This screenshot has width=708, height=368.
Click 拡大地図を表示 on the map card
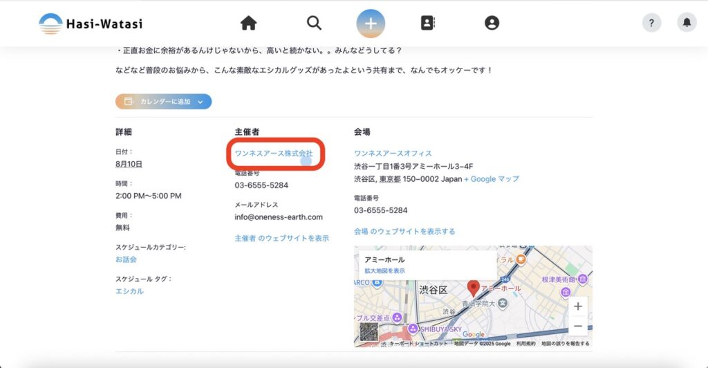[384, 270]
